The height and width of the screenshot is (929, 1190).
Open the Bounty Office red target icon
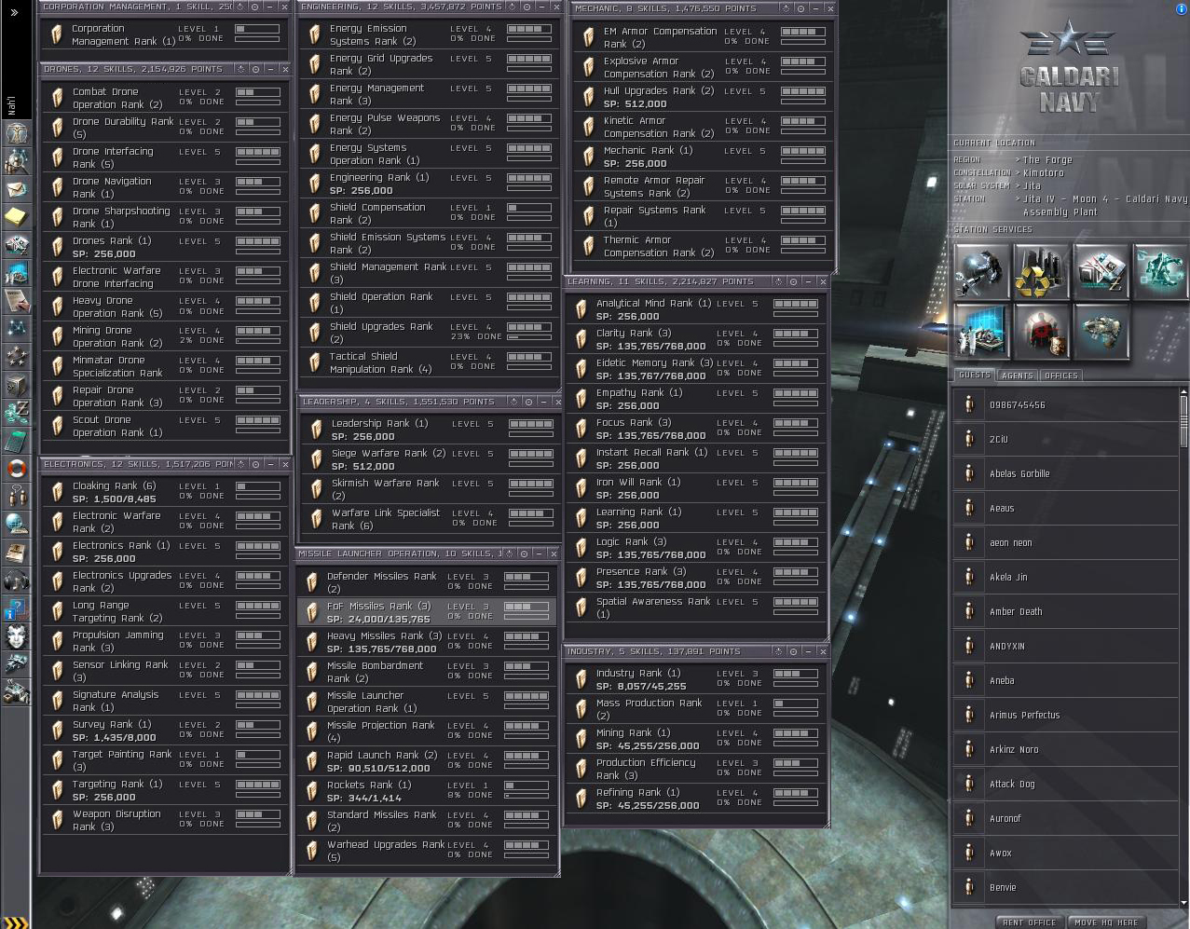point(1042,331)
